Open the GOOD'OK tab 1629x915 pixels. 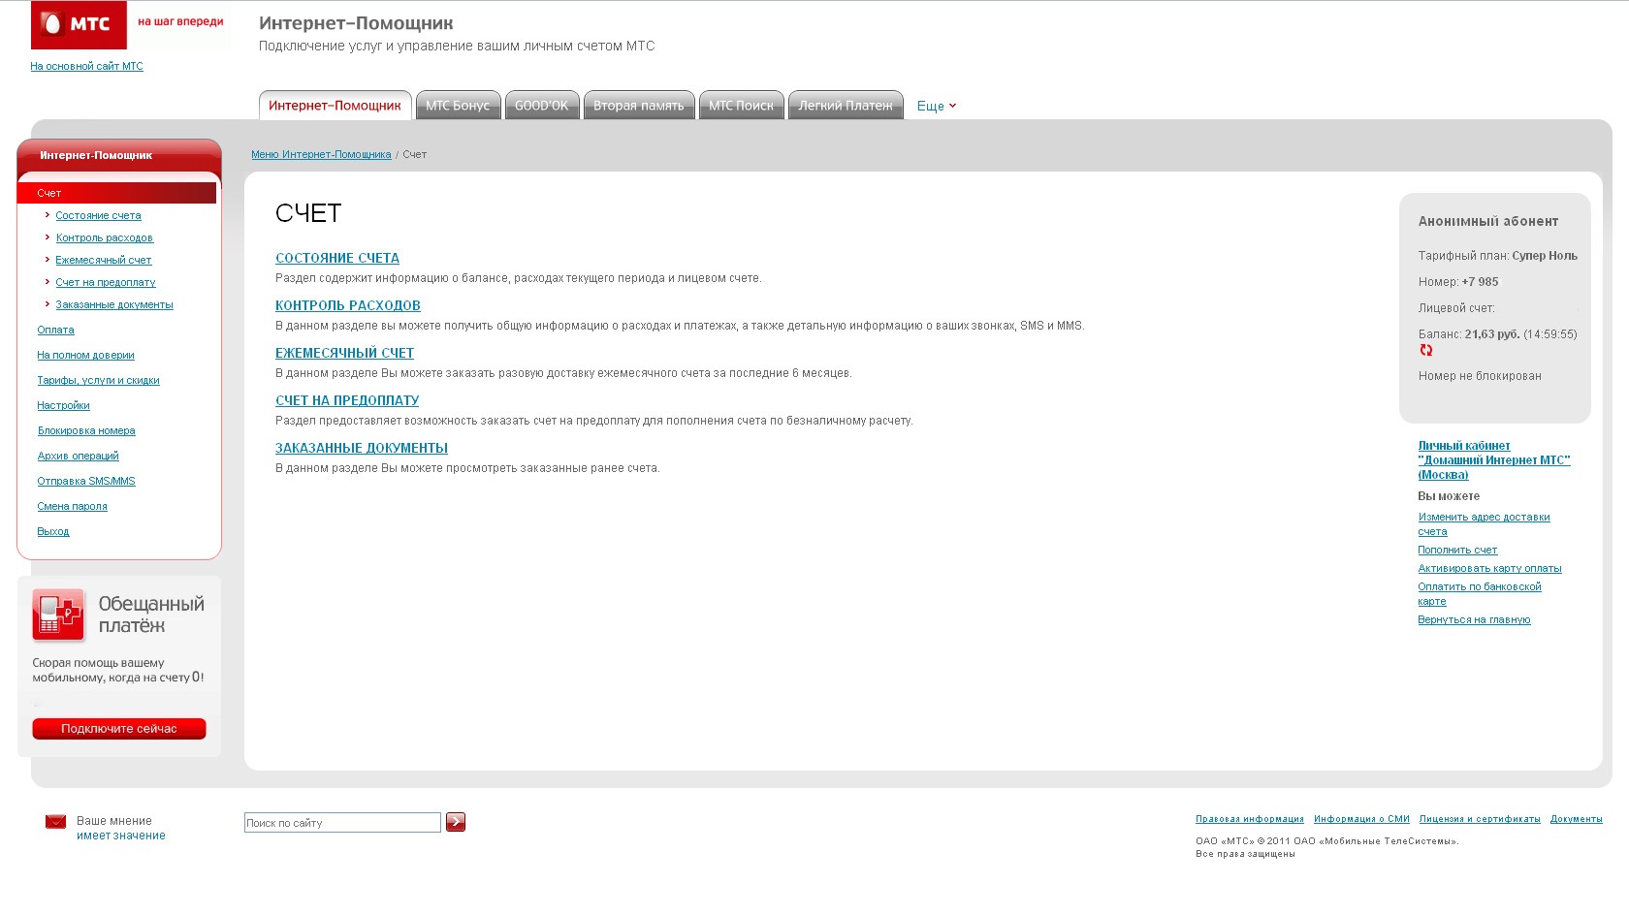[542, 106]
